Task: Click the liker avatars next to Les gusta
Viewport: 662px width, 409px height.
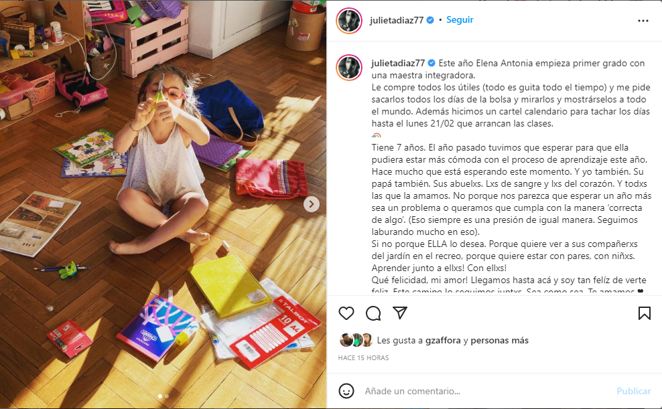Action: (356, 340)
